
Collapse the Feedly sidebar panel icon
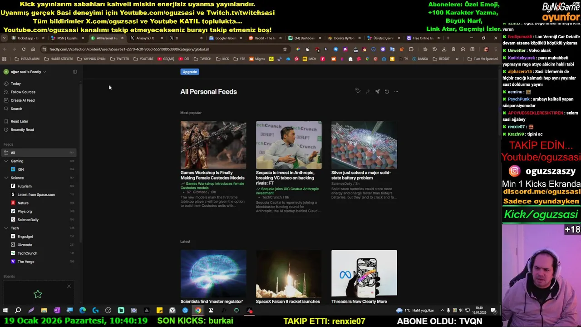click(x=75, y=72)
